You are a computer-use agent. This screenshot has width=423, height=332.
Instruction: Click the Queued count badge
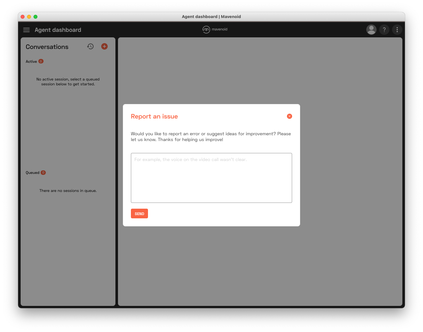point(43,173)
